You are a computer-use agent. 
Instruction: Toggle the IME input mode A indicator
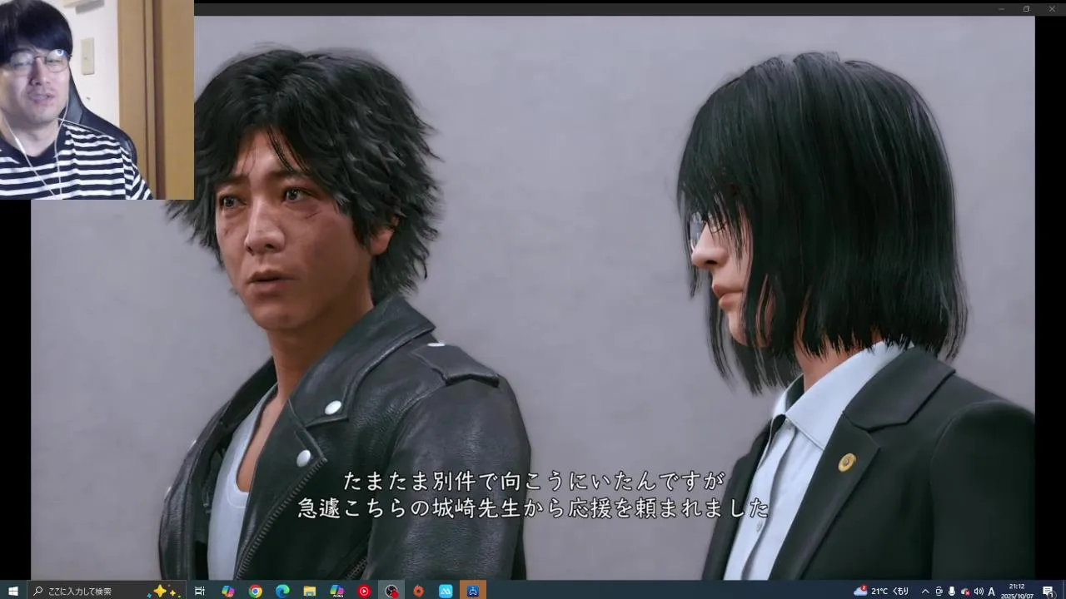(992, 591)
